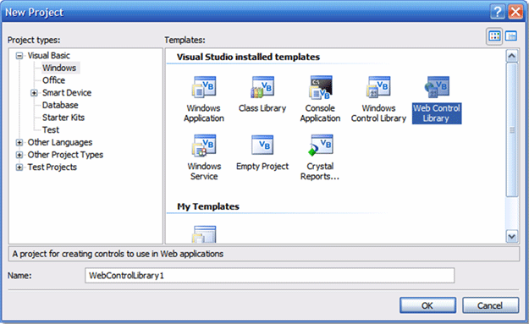This screenshot has height=324, width=529.
Task: Click the template icon under My Templates
Action: point(204,234)
